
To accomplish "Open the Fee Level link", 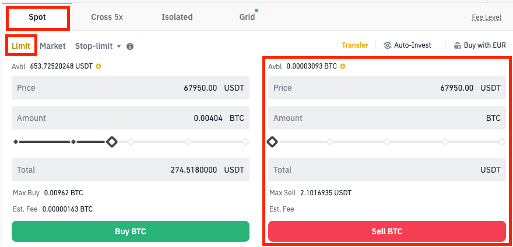I will coord(486,17).
